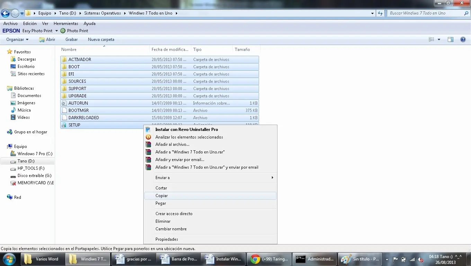
Task: Create a folder with Nueva carpeta button
Action: click(101, 39)
